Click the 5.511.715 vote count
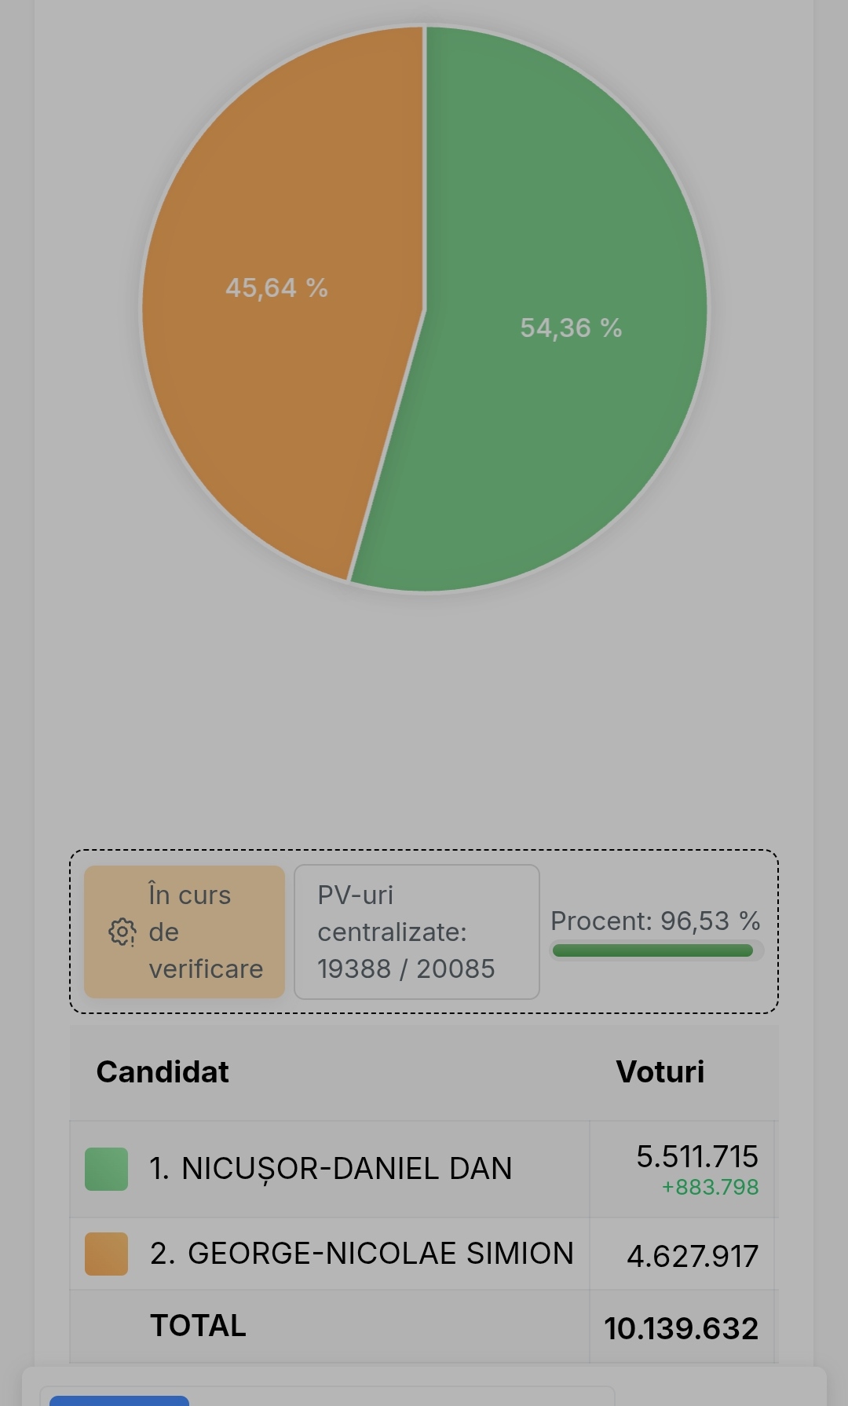The height and width of the screenshot is (1406, 848). pyautogui.click(x=696, y=1156)
